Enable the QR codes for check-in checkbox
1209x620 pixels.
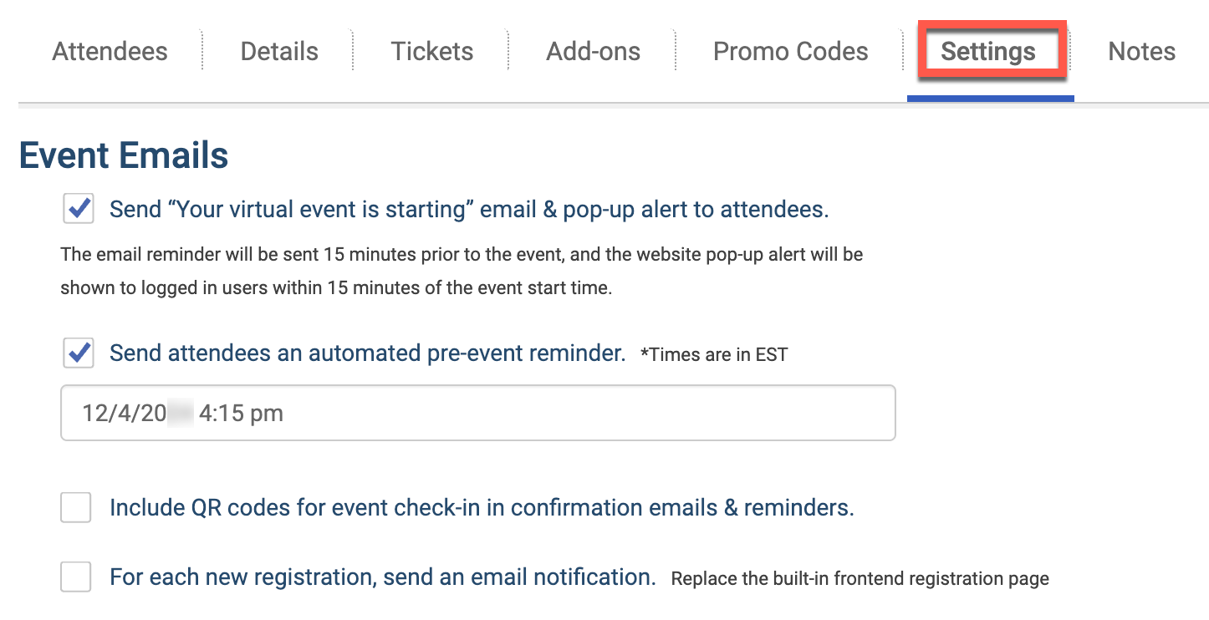coord(75,507)
